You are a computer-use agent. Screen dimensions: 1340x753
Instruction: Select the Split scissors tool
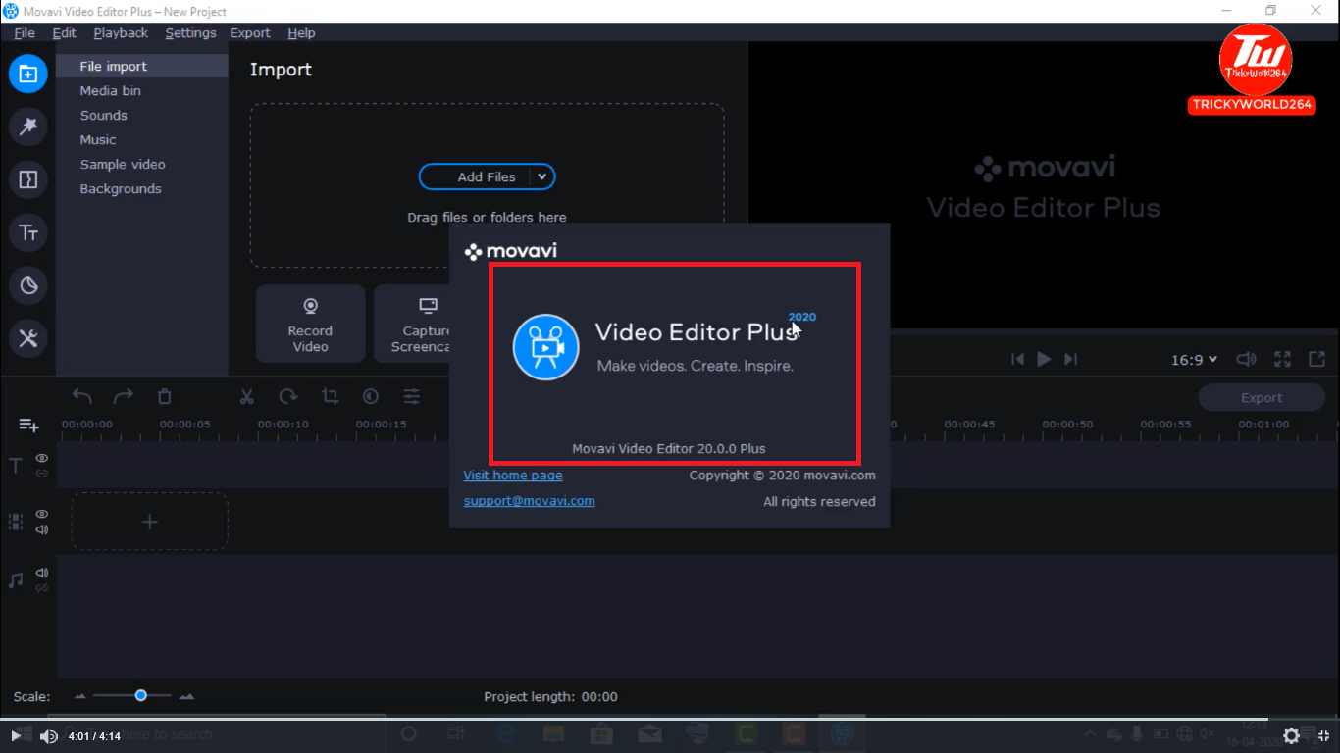point(247,397)
